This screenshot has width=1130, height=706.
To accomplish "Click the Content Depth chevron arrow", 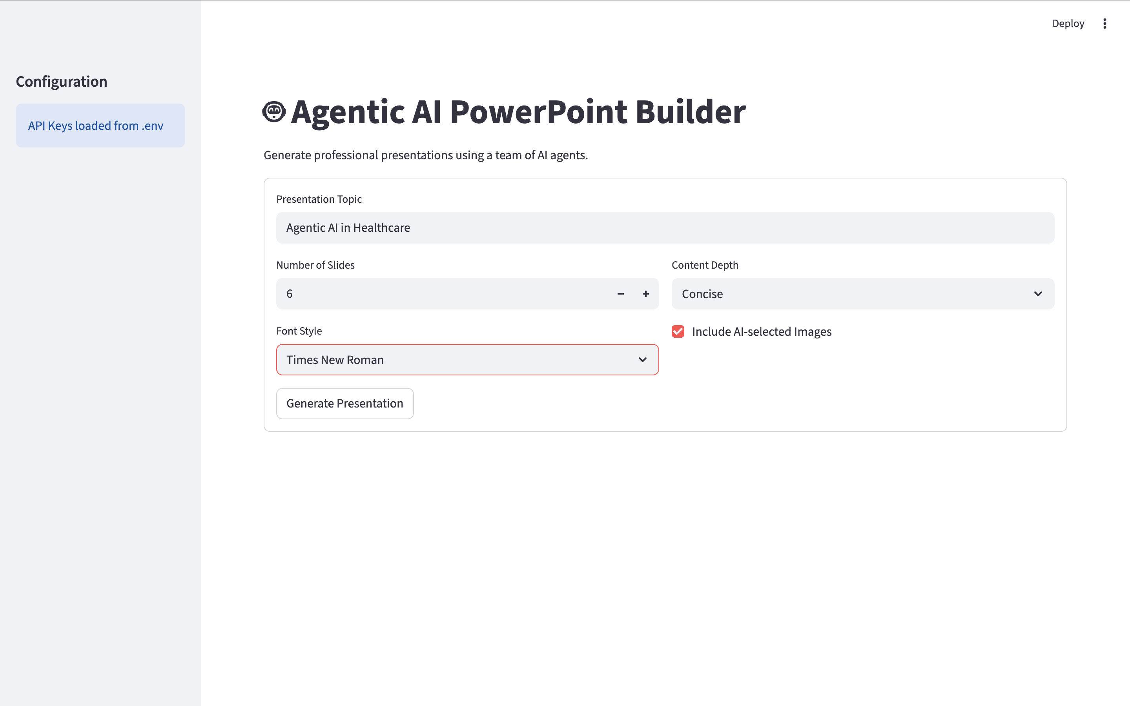I will coord(1037,294).
